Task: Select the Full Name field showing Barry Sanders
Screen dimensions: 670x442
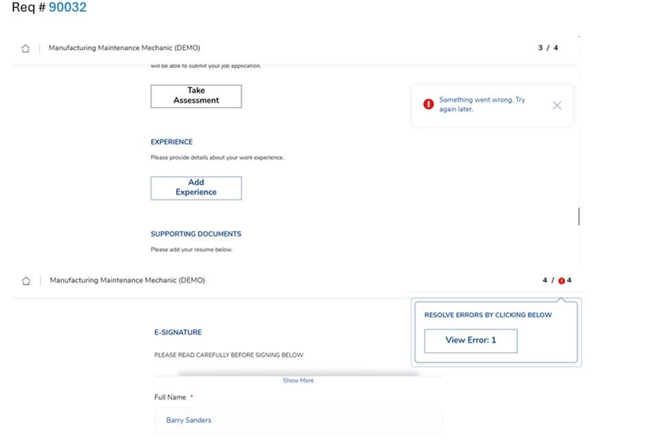Action: click(298, 420)
